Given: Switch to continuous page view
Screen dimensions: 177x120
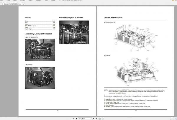Looking at the screenshot, I should (174, 119).
